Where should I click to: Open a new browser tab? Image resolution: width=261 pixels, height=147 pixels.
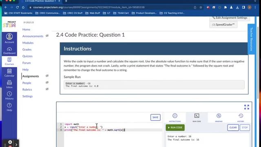(x=66, y=1)
